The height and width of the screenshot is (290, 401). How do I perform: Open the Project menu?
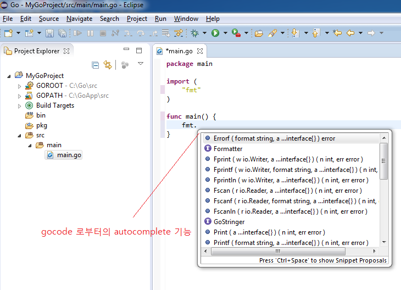pyautogui.click(x=137, y=19)
